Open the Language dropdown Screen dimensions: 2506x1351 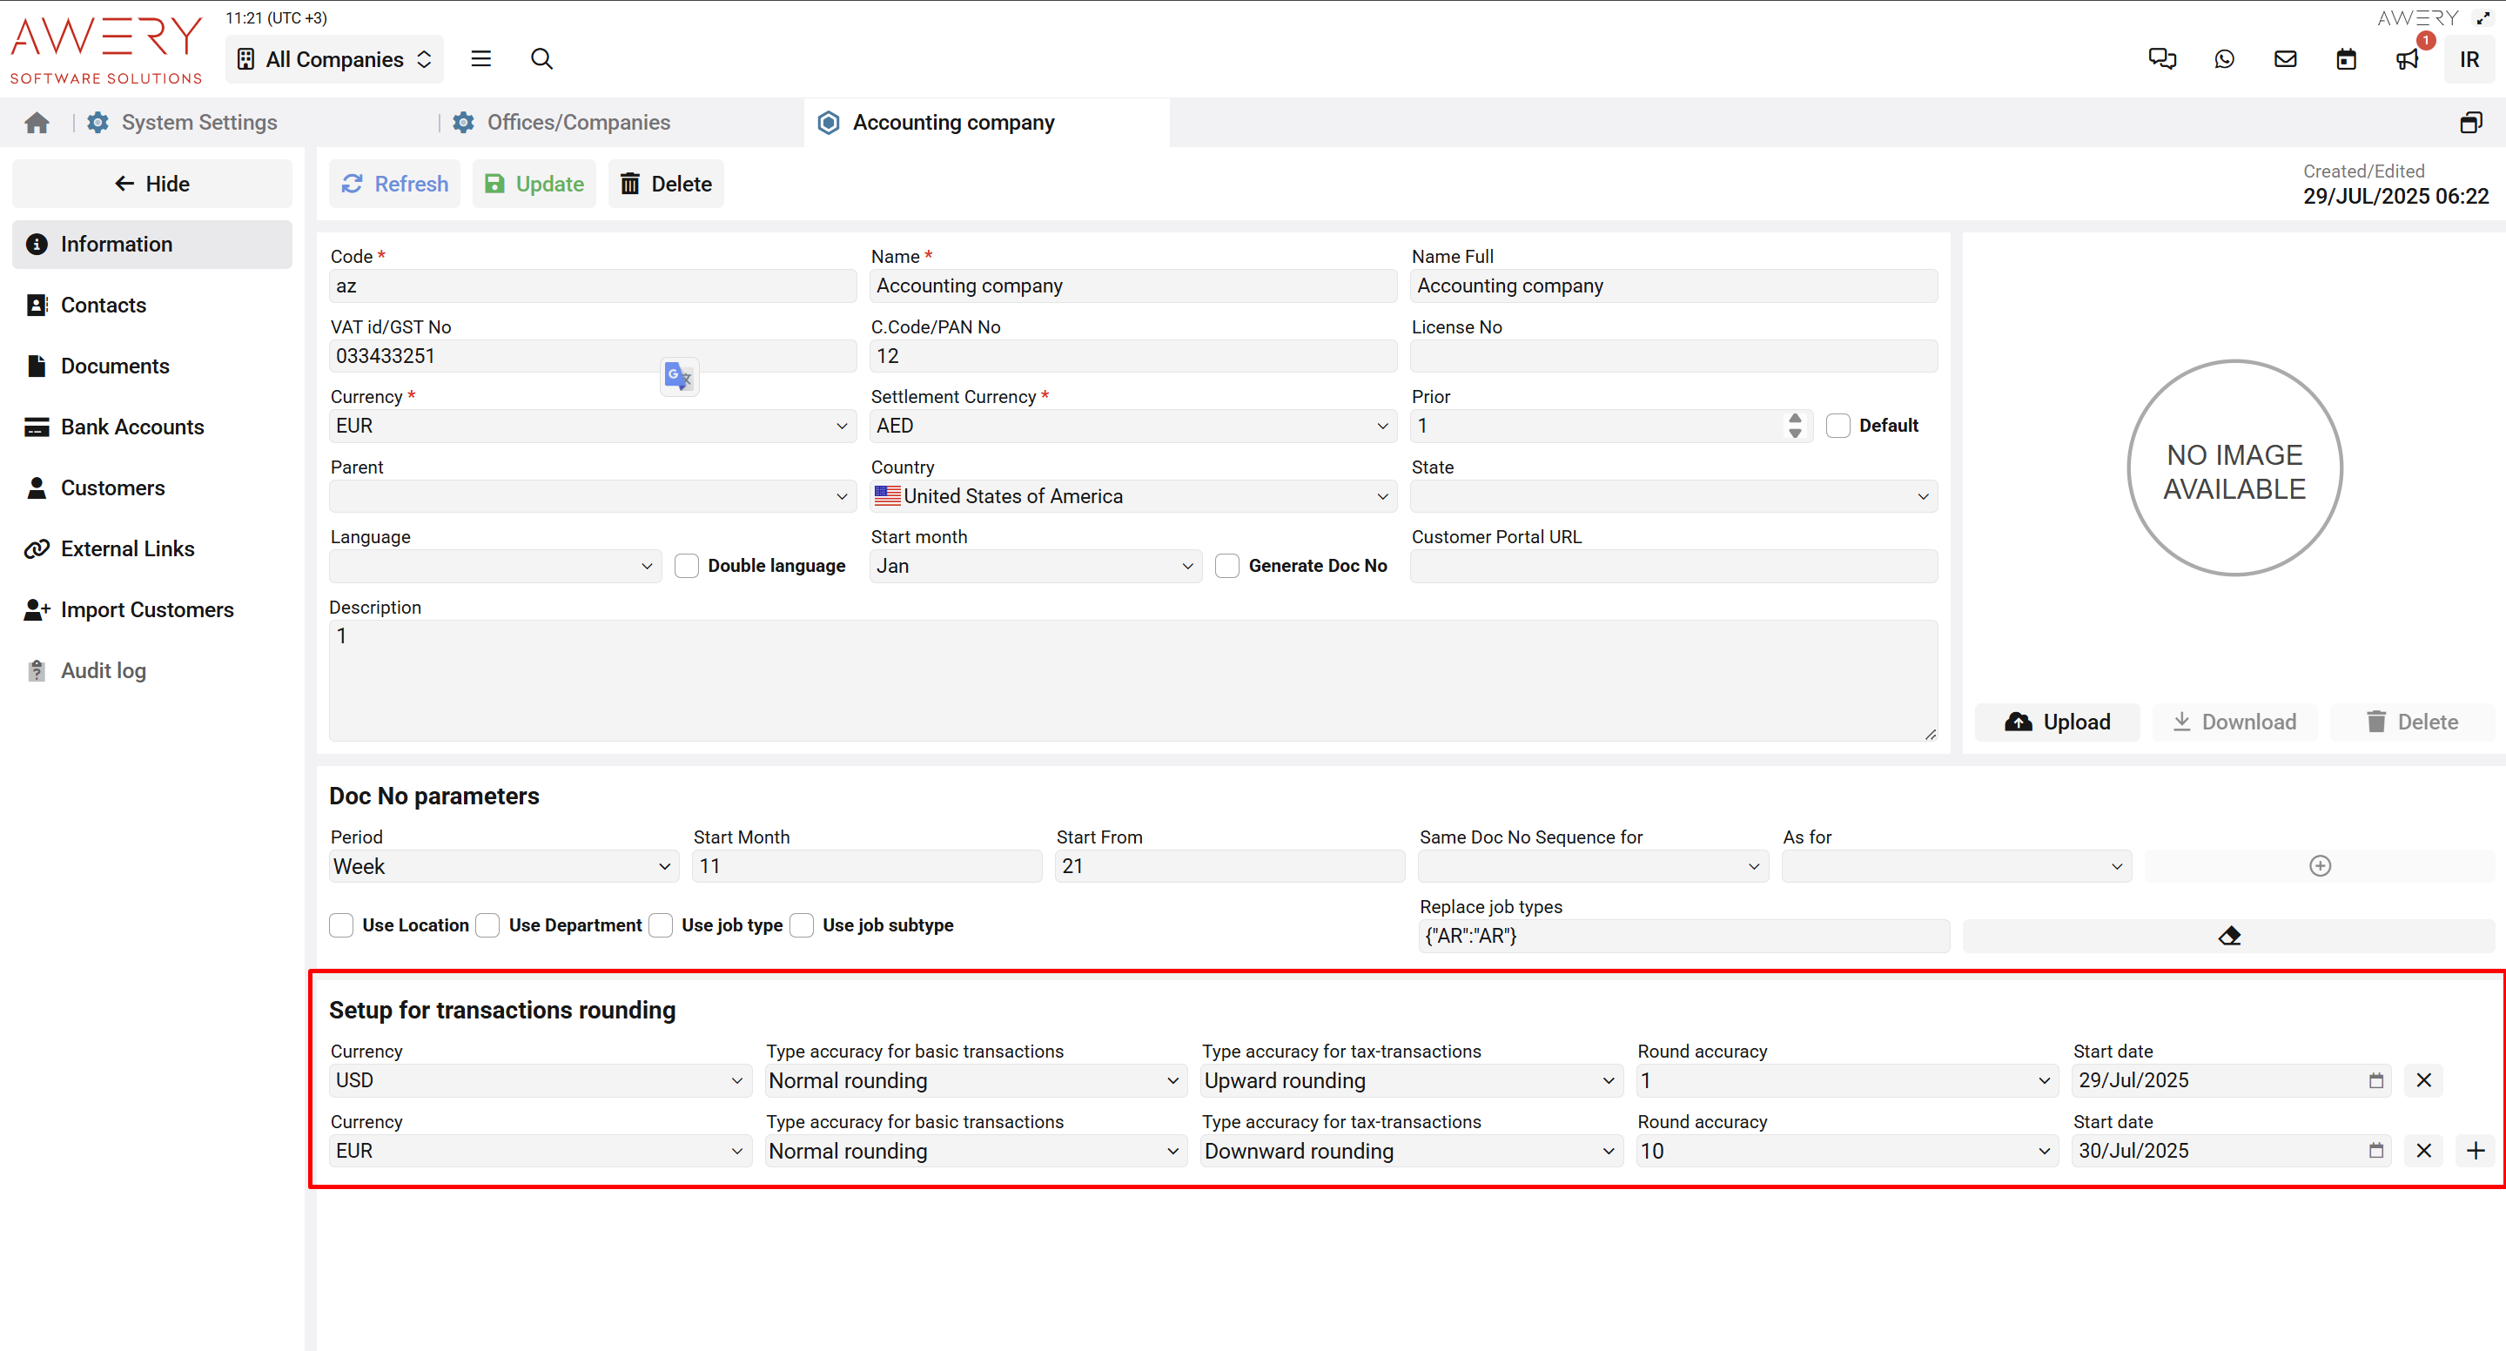pos(494,566)
